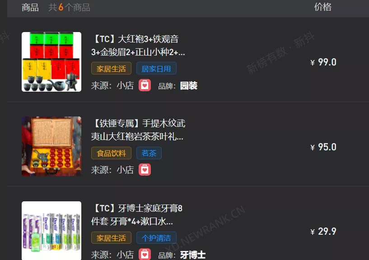Click the shop icon for the 铁锤专属 tea gift box
Screen dimensions: 369x260
(145, 170)
